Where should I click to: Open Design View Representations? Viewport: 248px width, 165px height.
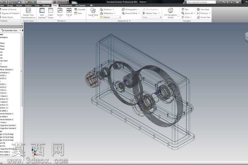click(x=29, y=13)
